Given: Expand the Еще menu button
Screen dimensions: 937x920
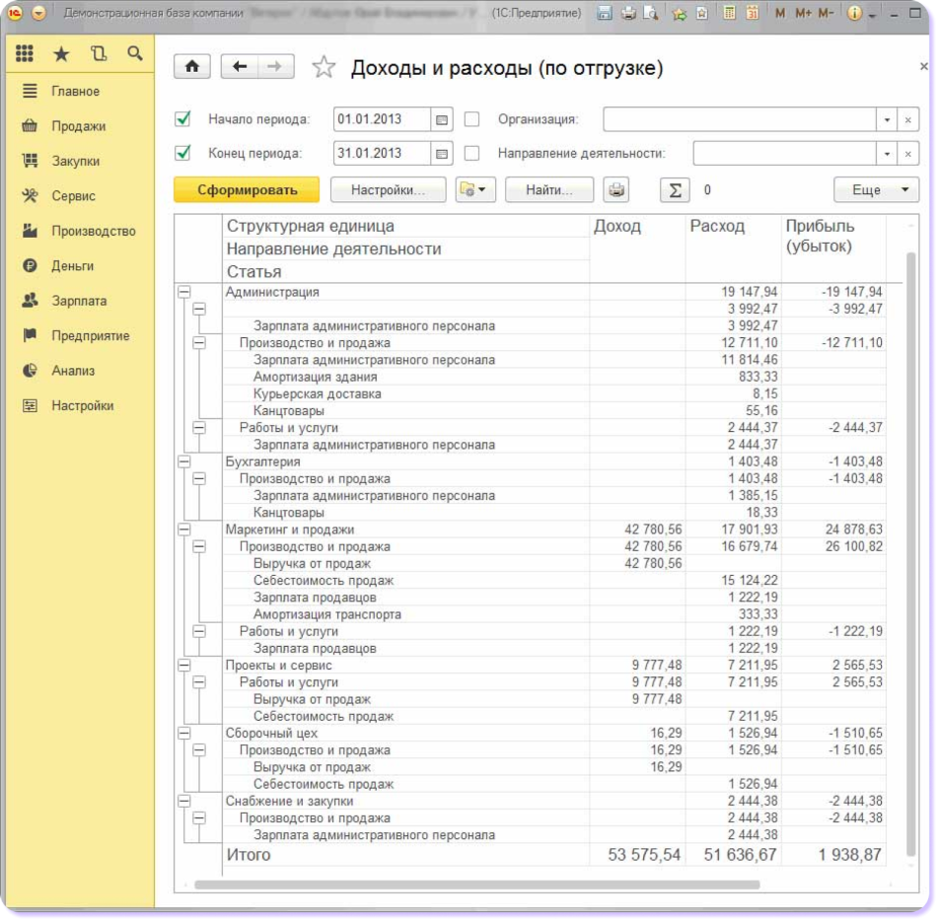Looking at the screenshot, I should click(876, 190).
